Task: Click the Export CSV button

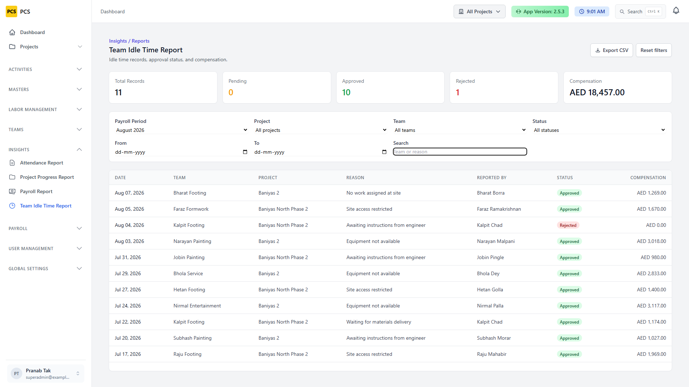Action: 611,50
